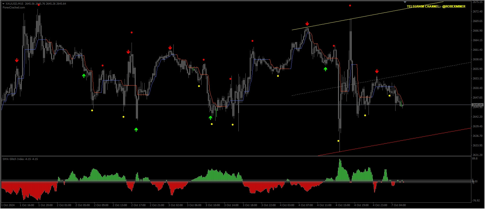Viewport: 485px width, 209px height.
Task: Click the 3 Oct 18:00 time label
Action: pyautogui.click(x=250, y=205)
